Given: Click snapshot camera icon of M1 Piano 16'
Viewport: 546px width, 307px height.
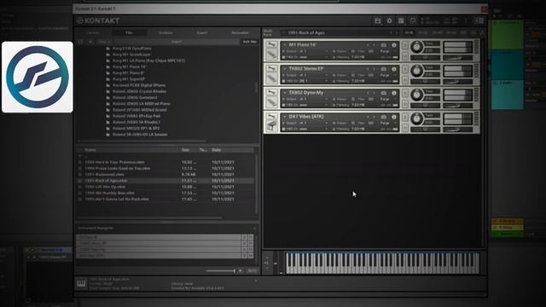Looking at the screenshot, I should [384, 45].
